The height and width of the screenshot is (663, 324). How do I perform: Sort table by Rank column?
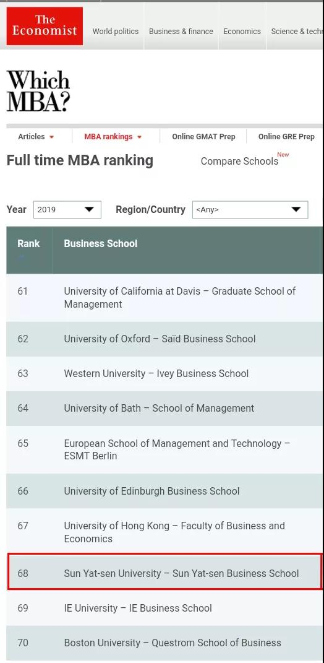28,243
